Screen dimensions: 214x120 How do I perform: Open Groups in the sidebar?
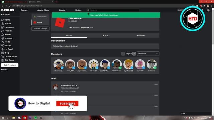click(x=6, y=46)
